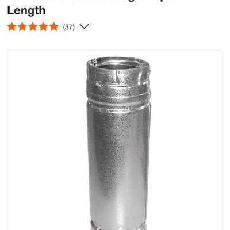This screenshot has width=230, height=230.
Task: Click the last star beside review count
Action: coord(54,26)
